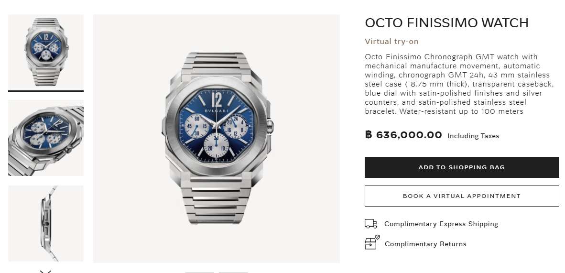Select the angled-view watch thumbnail
The width and height of the screenshot is (565, 273).
(x=46, y=138)
